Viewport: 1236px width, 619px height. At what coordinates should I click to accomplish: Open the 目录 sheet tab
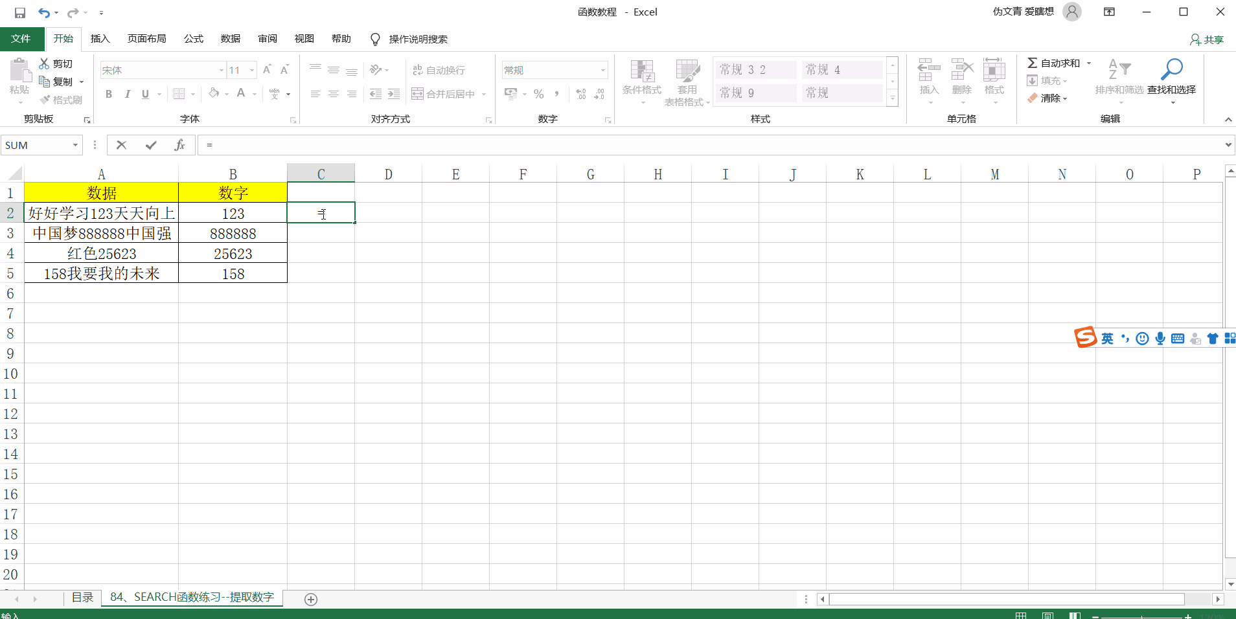point(82,598)
